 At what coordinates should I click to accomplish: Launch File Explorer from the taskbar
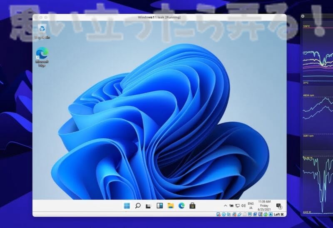[171, 205]
